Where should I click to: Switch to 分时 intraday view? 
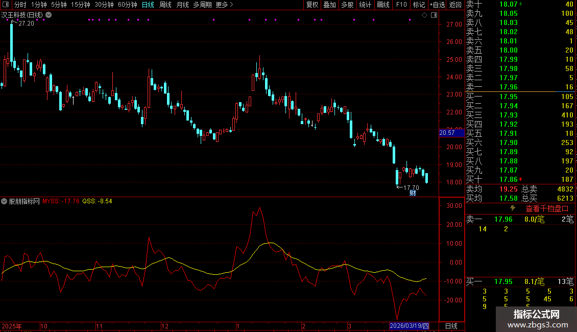tap(20, 5)
